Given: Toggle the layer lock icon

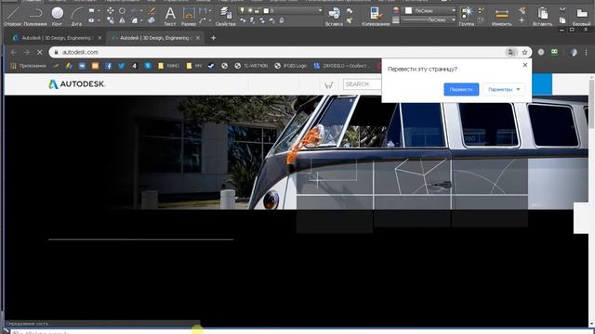Looking at the screenshot, I should (258, 10).
